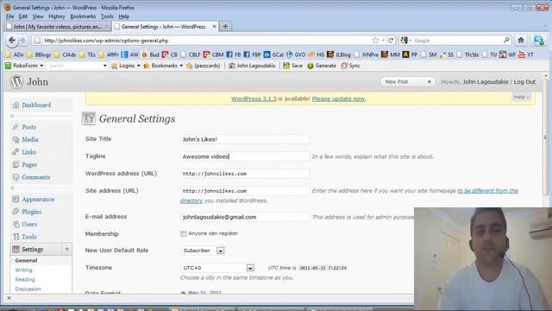Open the Timezone UTC+0 dropdown
The width and height of the screenshot is (552, 311).
click(x=250, y=268)
